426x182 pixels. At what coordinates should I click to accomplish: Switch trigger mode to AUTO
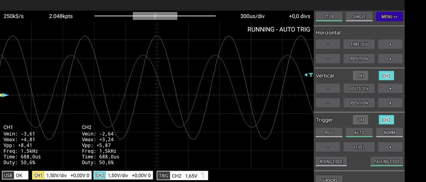pos(359,132)
